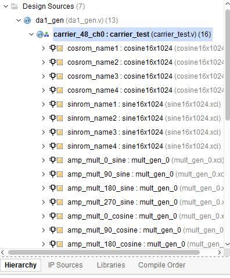Collapse the carrier_48_ch0 node
Image resolution: width=230 pixels, height=278 pixels.
pyautogui.click(x=31, y=34)
